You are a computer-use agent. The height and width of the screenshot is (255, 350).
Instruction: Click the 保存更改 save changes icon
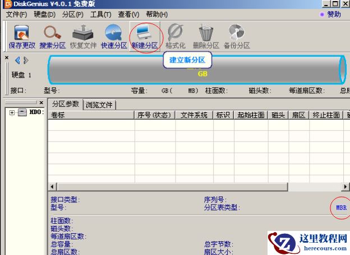22,37
